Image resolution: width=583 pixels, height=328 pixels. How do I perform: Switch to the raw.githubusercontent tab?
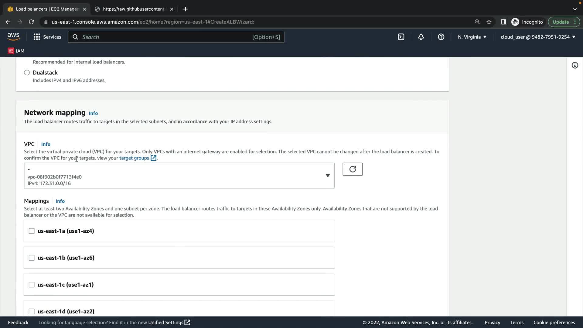134,9
